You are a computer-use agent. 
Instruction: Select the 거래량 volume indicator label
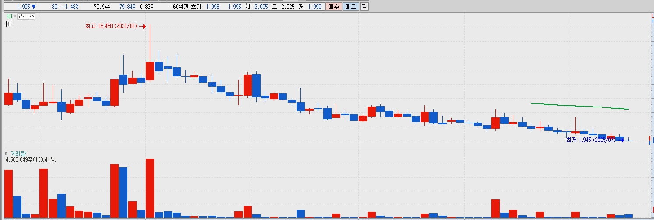pos(17,154)
